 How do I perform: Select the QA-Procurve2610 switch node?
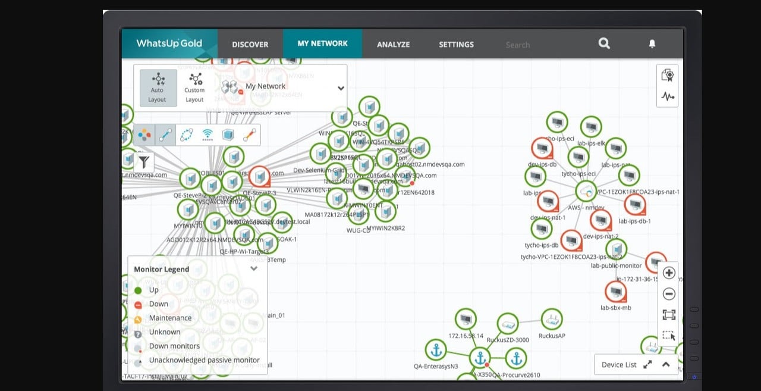[x=516, y=359]
